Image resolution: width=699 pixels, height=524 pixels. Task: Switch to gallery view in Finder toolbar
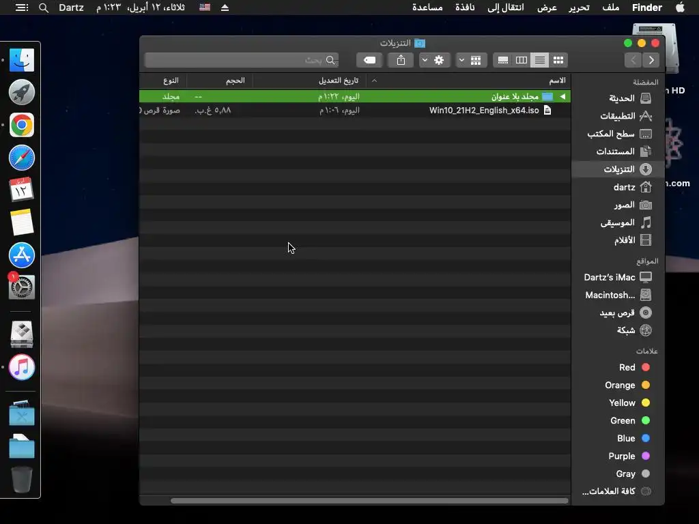pos(503,60)
